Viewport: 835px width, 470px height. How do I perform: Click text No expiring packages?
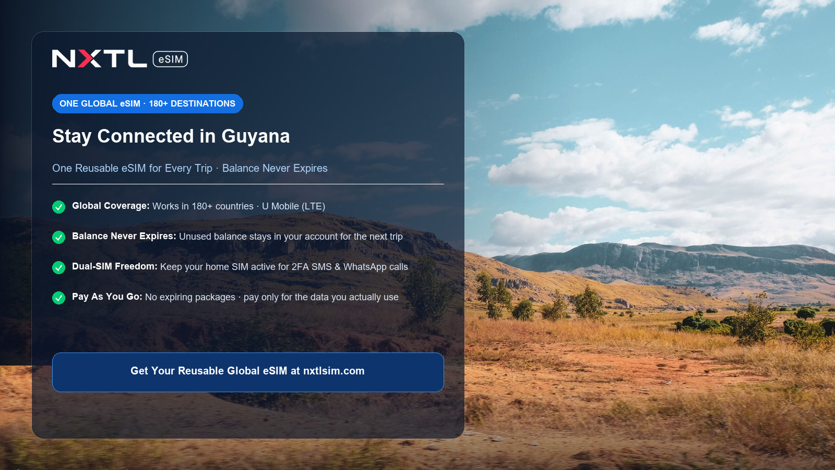(190, 297)
